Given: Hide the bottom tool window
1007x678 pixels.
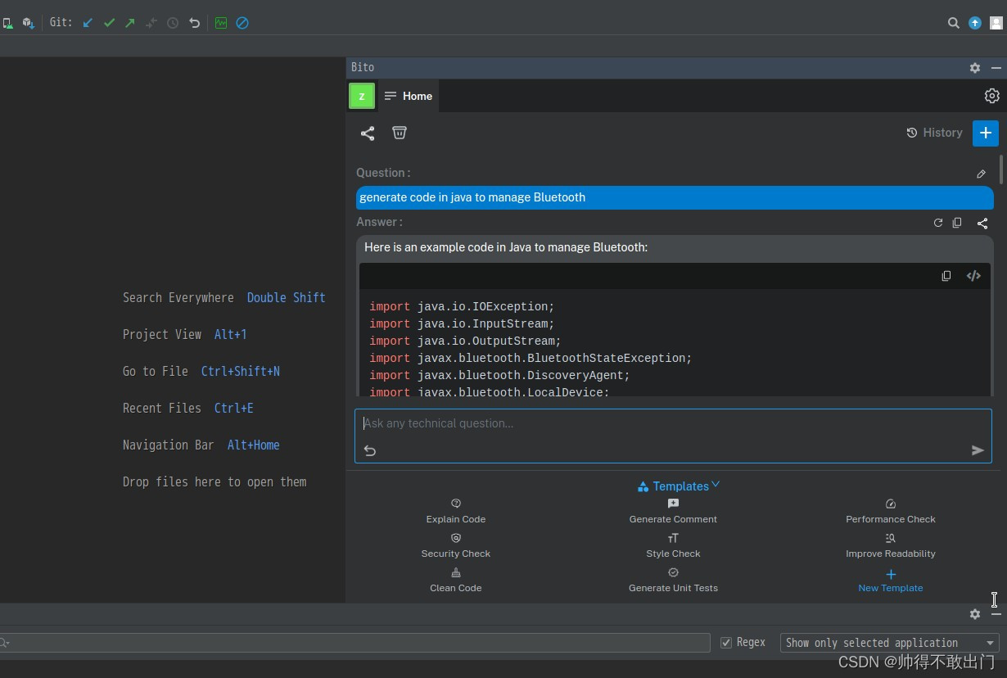Looking at the screenshot, I should (x=996, y=614).
